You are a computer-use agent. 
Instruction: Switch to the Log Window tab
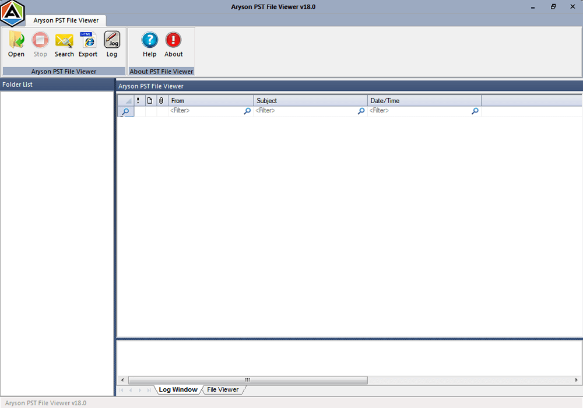(x=178, y=389)
